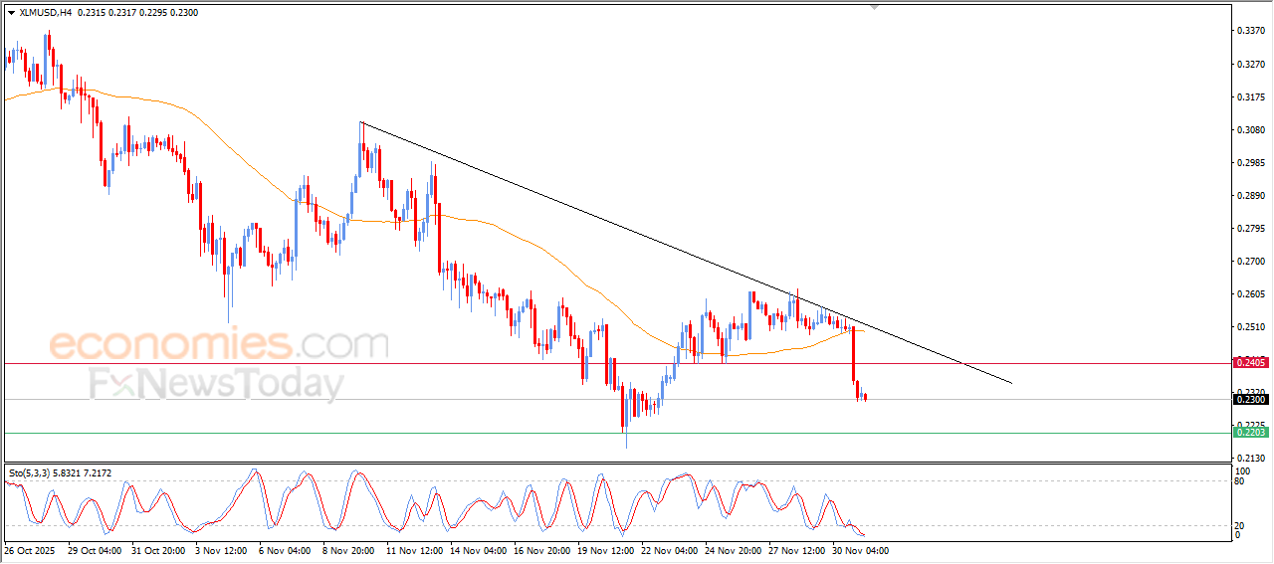Click the gray chart shift triangle marker
The height and width of the screenshot is (564, 1274).
tap(874, 7)
